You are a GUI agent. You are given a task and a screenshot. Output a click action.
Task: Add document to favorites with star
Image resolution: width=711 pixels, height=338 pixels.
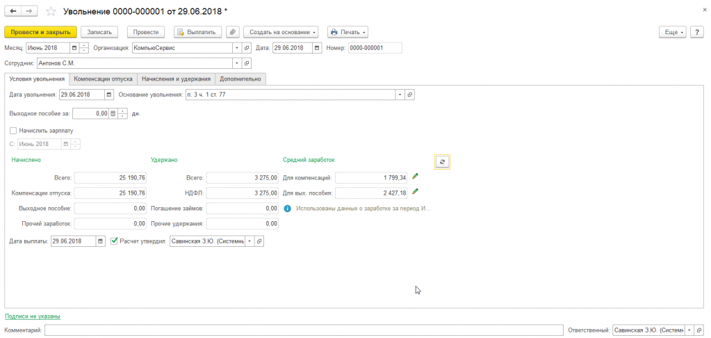(51, 12)
